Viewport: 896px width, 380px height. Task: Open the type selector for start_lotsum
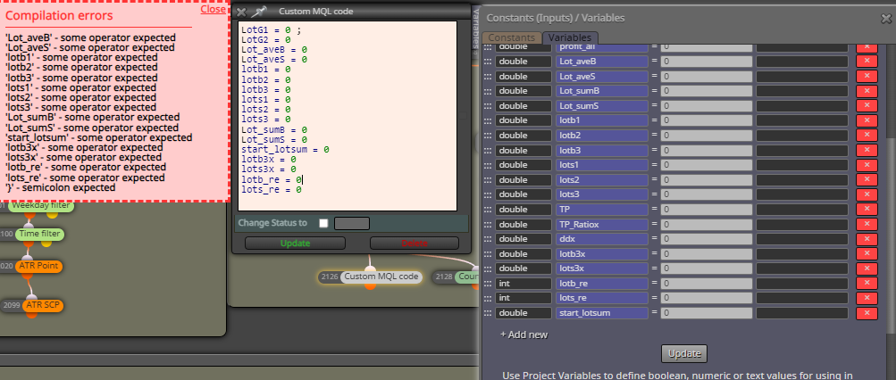tap(523, 313)
